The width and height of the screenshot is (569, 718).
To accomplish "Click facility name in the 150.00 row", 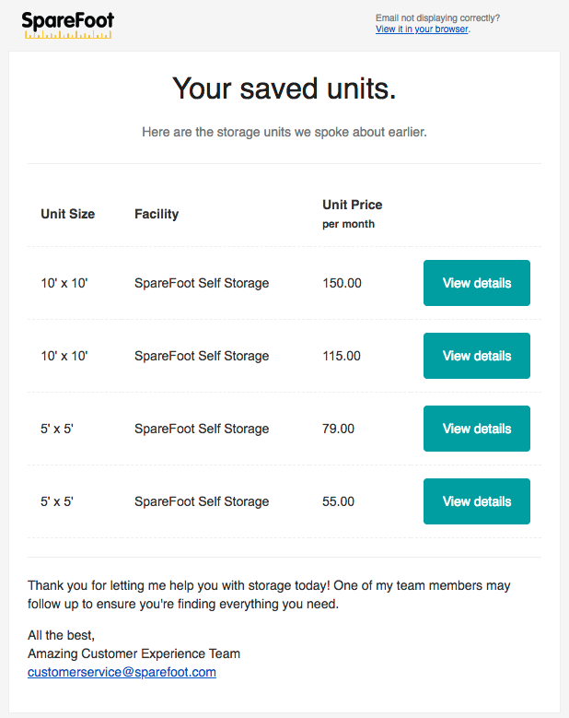I will coord(202,283).
